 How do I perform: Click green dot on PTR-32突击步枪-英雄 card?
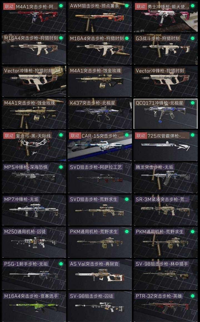tap(192, 296)
